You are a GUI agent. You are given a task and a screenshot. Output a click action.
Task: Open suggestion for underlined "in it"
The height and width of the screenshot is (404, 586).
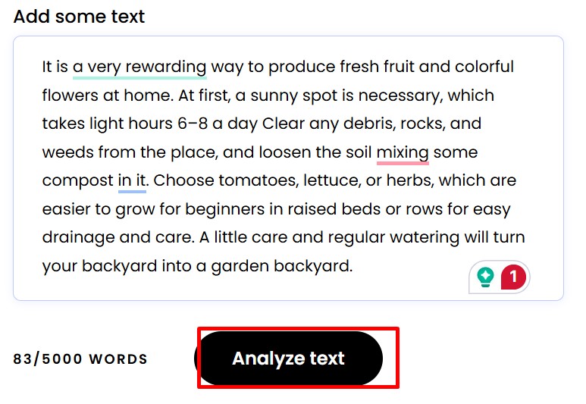click(132, 181)
